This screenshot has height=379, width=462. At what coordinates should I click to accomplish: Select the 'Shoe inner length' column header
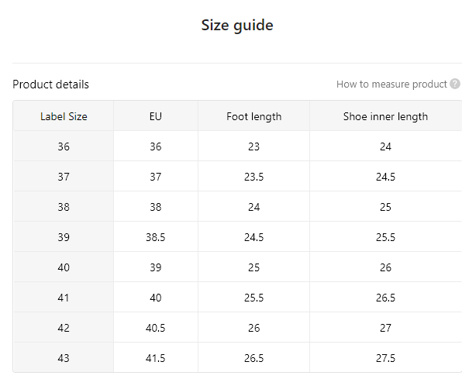click(386, 116)
